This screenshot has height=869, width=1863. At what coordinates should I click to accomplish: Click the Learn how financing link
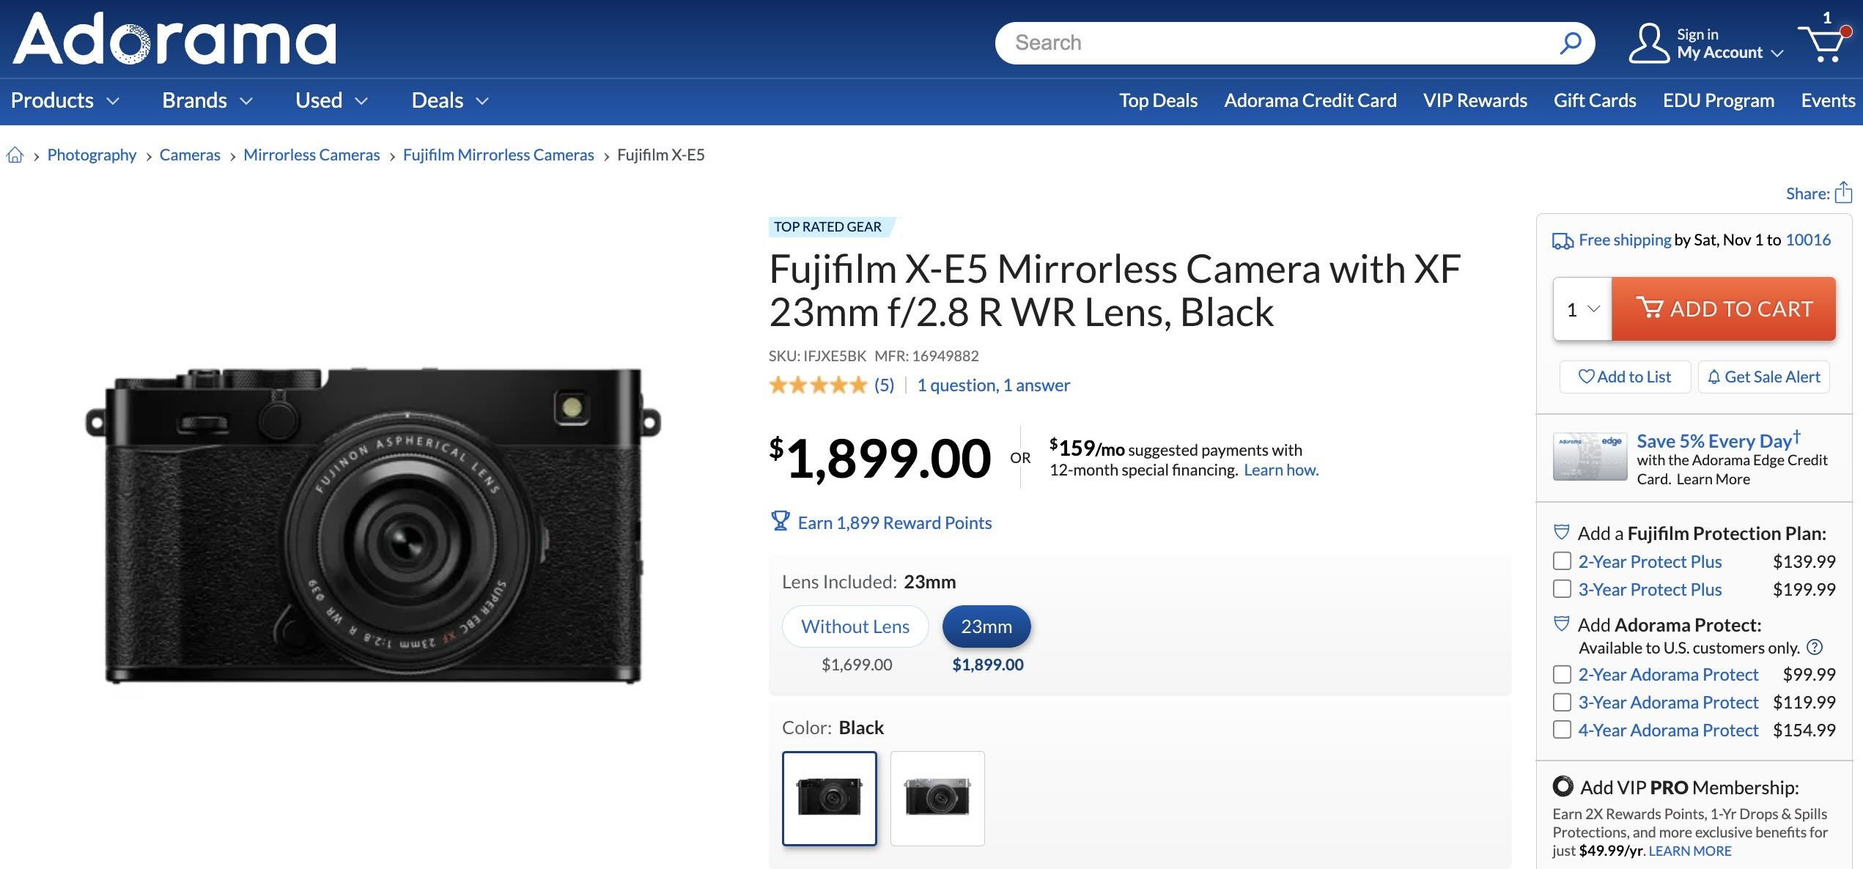coord(1282,470)
